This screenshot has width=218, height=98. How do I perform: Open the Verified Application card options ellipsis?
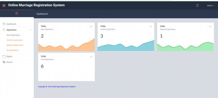point(150,27)
